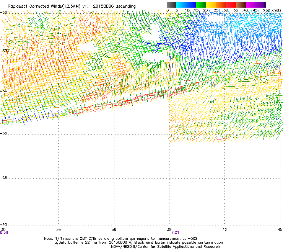This screenshot has height=249, width=283.
Task: Click the magenta 40-45 knots color swatch
Action: coord(251,5)
